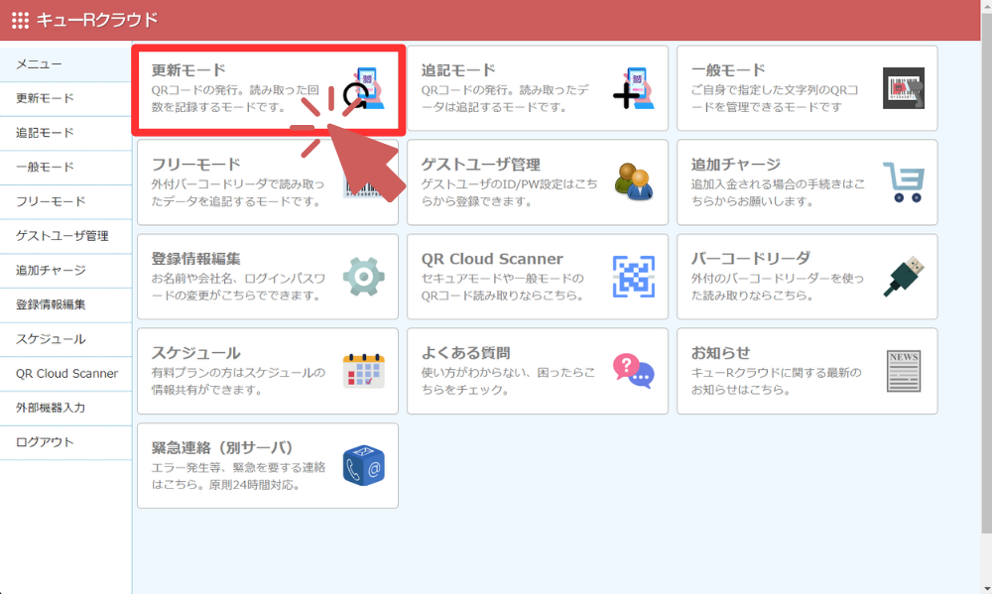Click the バーコードリーダ USB plug icon
Image resolution: width=992 pixels, height=595 pixels.
point(904,277)
